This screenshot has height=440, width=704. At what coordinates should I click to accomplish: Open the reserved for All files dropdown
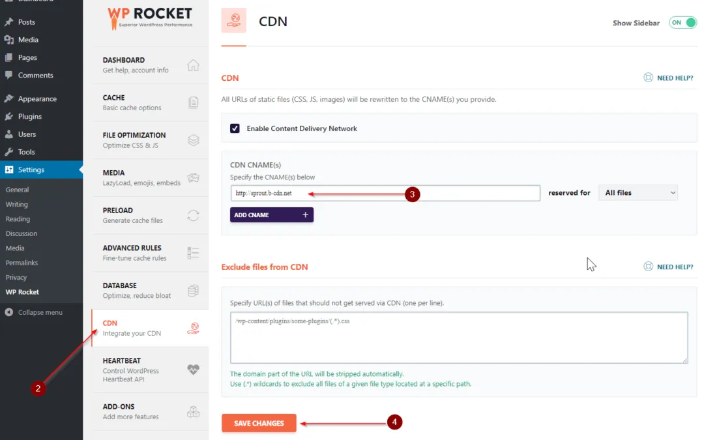coord(638,192)
